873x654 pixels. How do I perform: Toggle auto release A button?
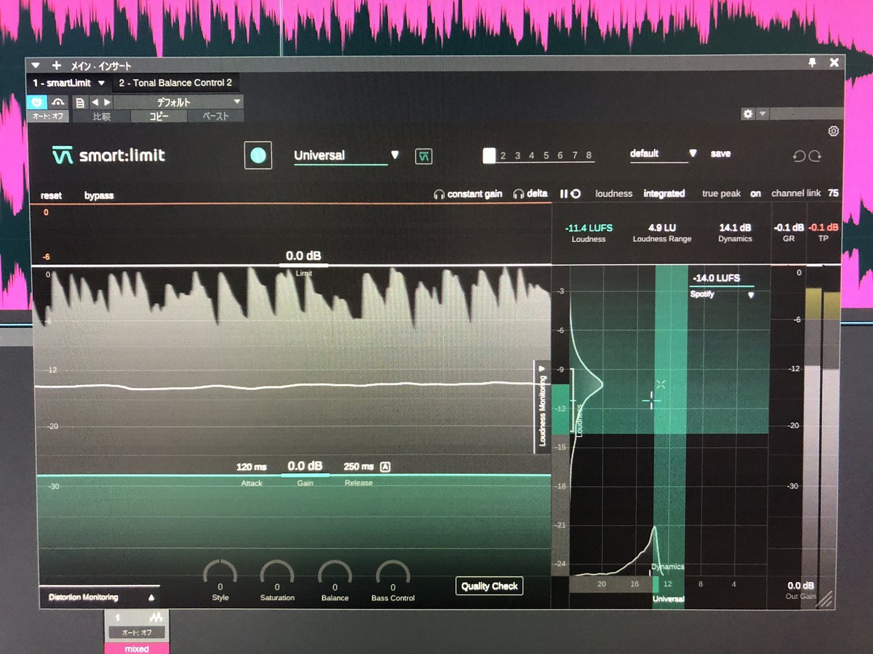pyautogui.click(x=386, y=467)
